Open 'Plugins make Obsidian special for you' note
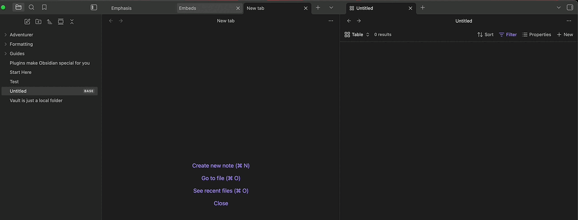The width and height of the screenshot is (578, 220). pos(50,63)
